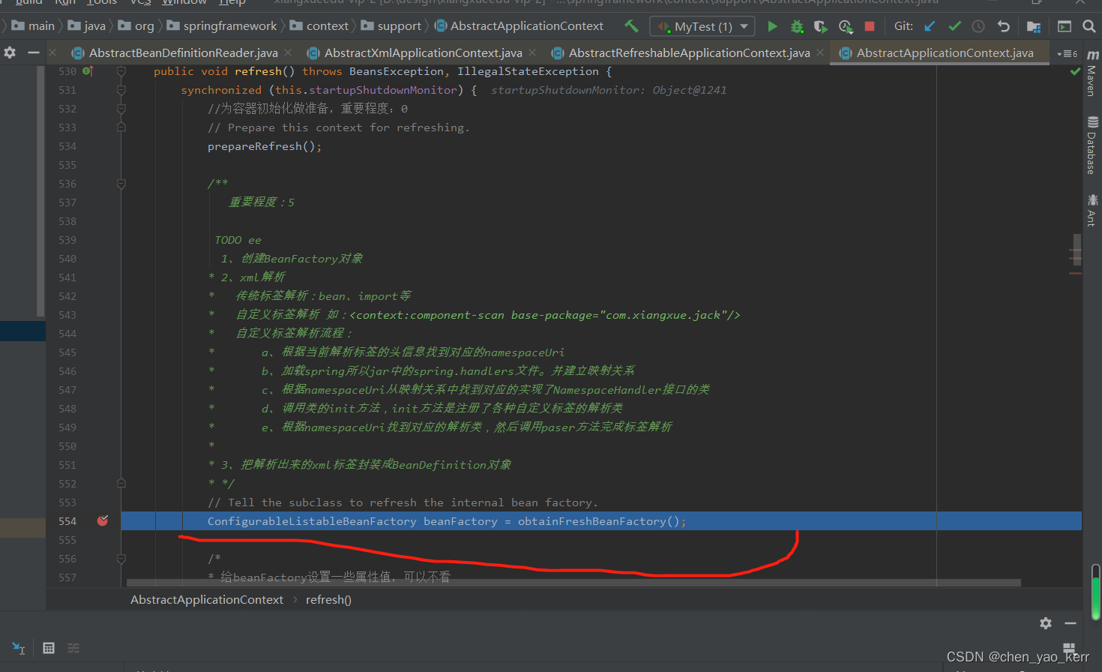
Task: Open the Database tool window
Action: click(1092, 145)
